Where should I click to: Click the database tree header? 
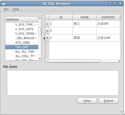tap(22, 19)
